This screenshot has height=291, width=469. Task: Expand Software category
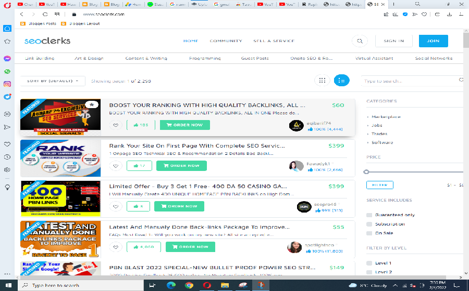[x=382, y=142]
